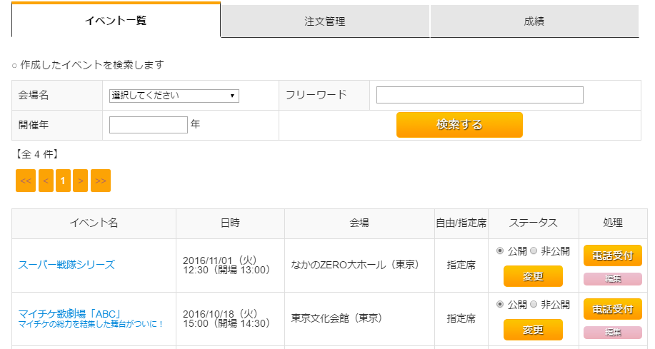Open the マイチケ歌劇場「ABC」 event link
This screenshot has width=655, height=349.
[x=69, y=313]
